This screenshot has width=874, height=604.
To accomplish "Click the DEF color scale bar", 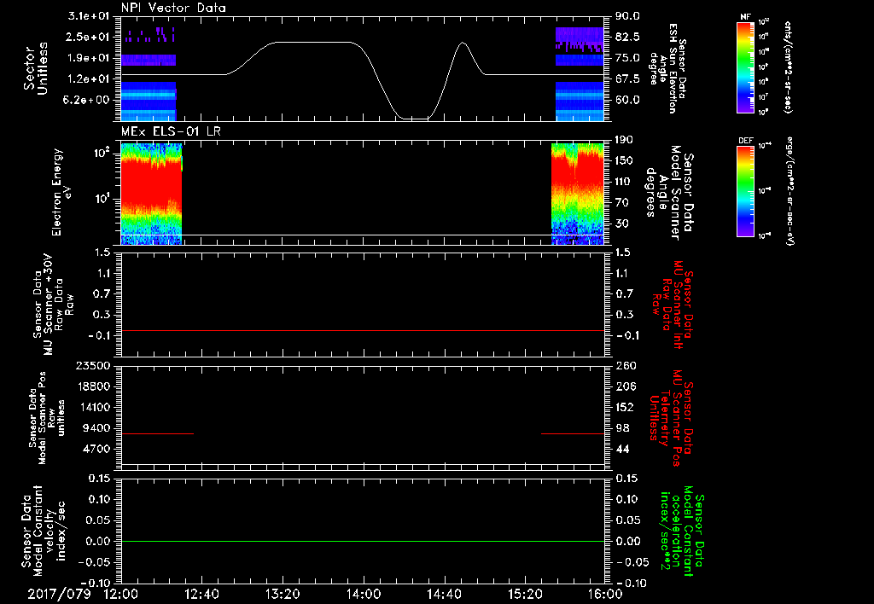I will tap(746, 190).
